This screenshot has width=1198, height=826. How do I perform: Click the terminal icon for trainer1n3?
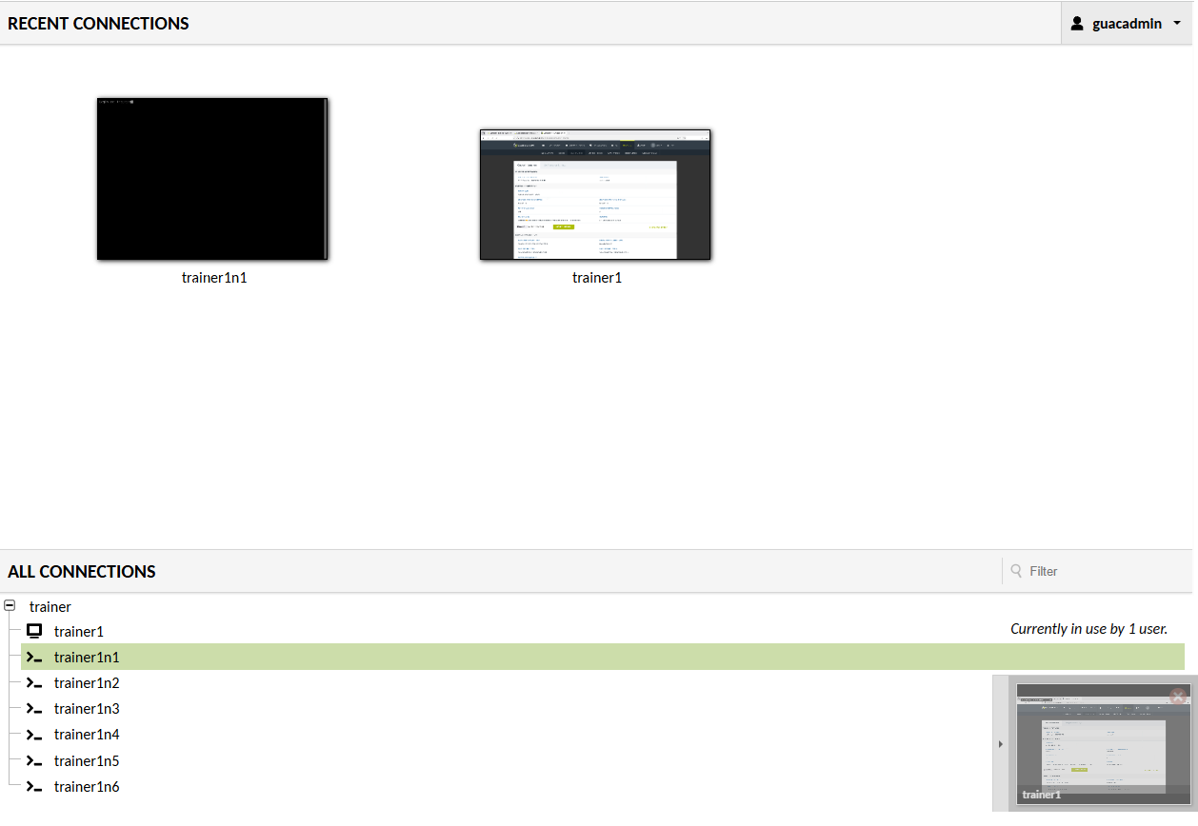(34, 709)
